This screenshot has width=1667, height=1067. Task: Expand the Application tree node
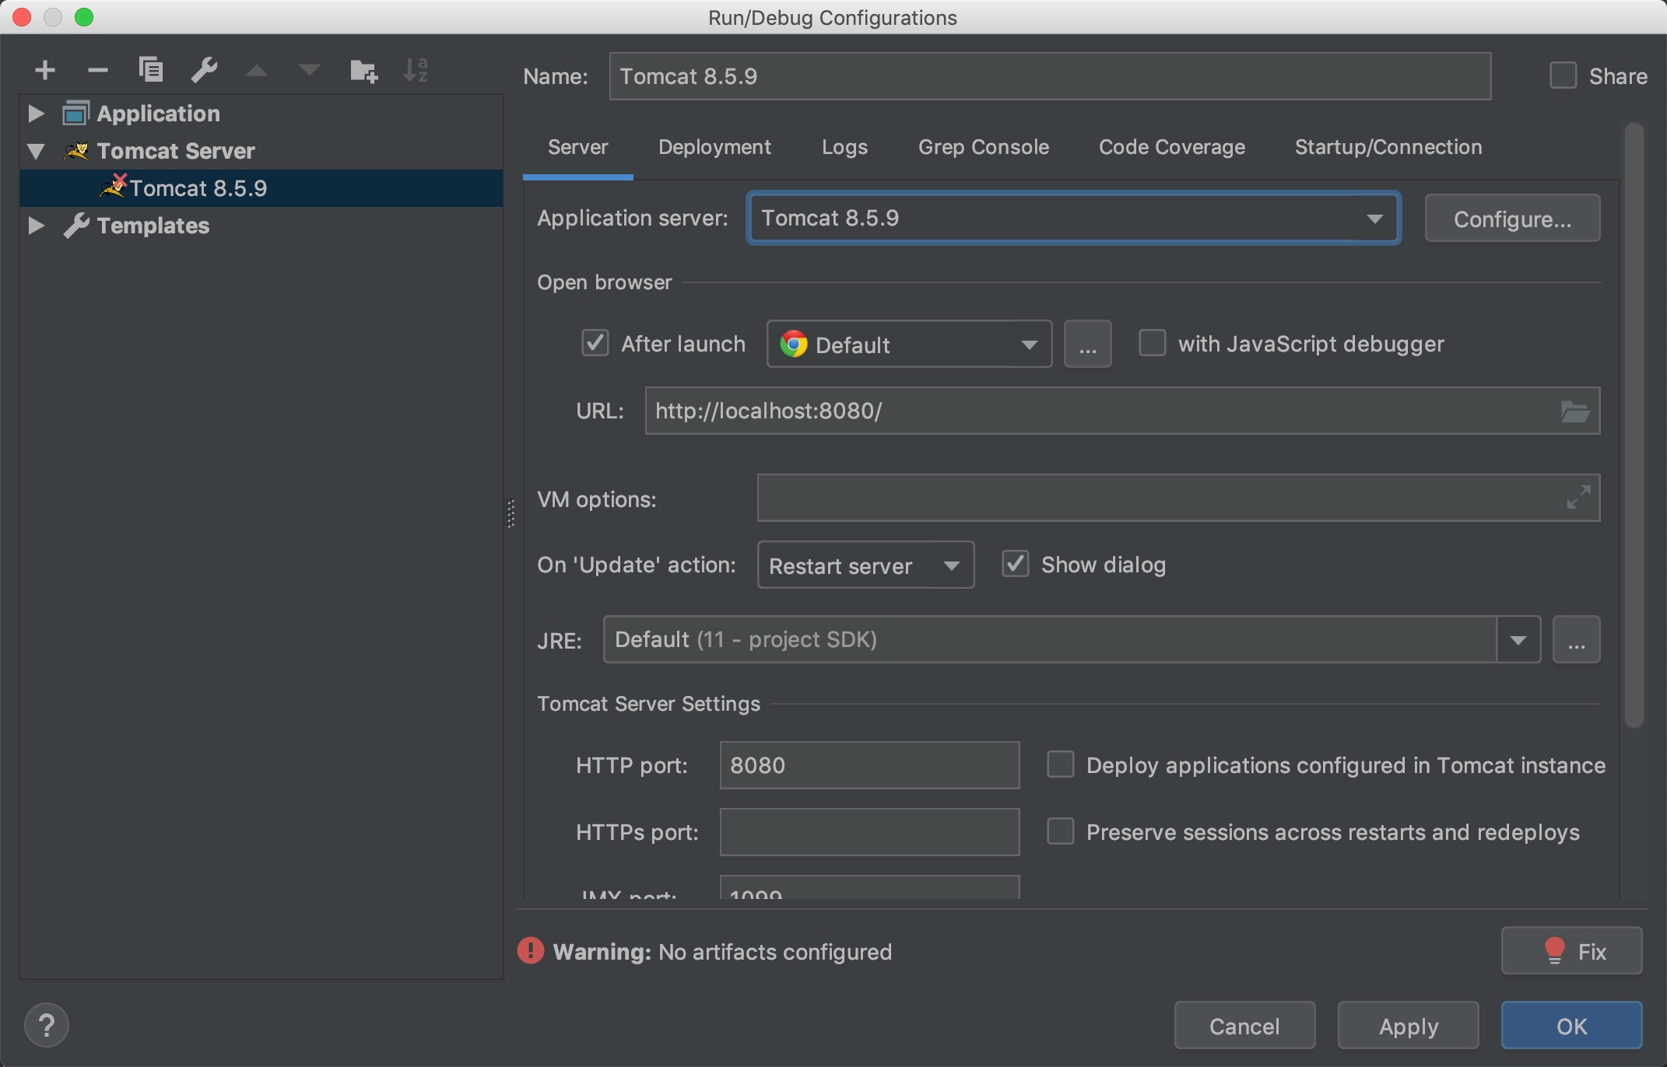tap(36, 114)
